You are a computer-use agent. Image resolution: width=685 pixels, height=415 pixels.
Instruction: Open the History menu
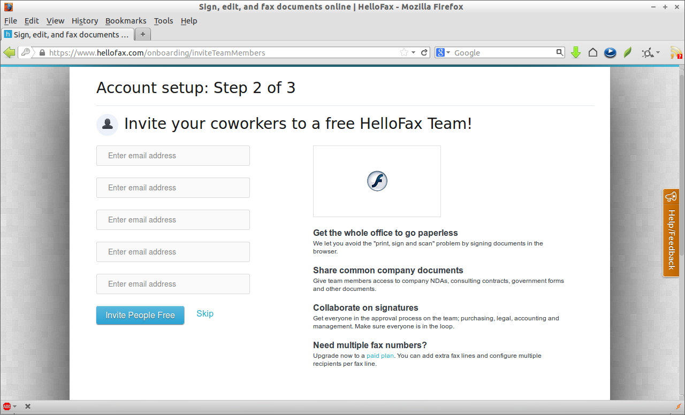click(x=85, y=21)
